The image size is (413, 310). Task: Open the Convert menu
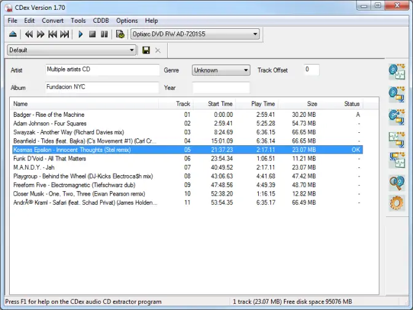point(53,20)
